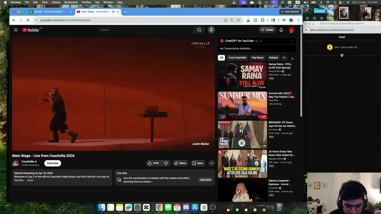Image resolution: width=381 pixels, height=214 pixels.
Task: Open Chrome media controls icon
Action: point(284,20)
